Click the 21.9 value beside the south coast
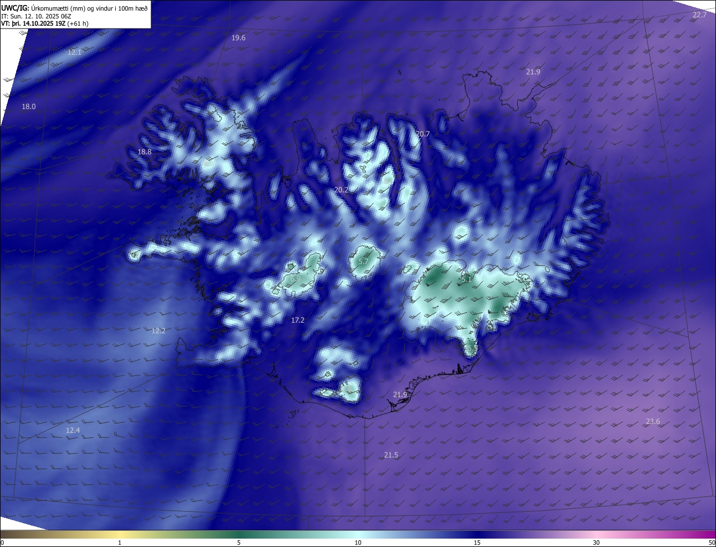Screen dimensions: 716x547 click(400, 395)
